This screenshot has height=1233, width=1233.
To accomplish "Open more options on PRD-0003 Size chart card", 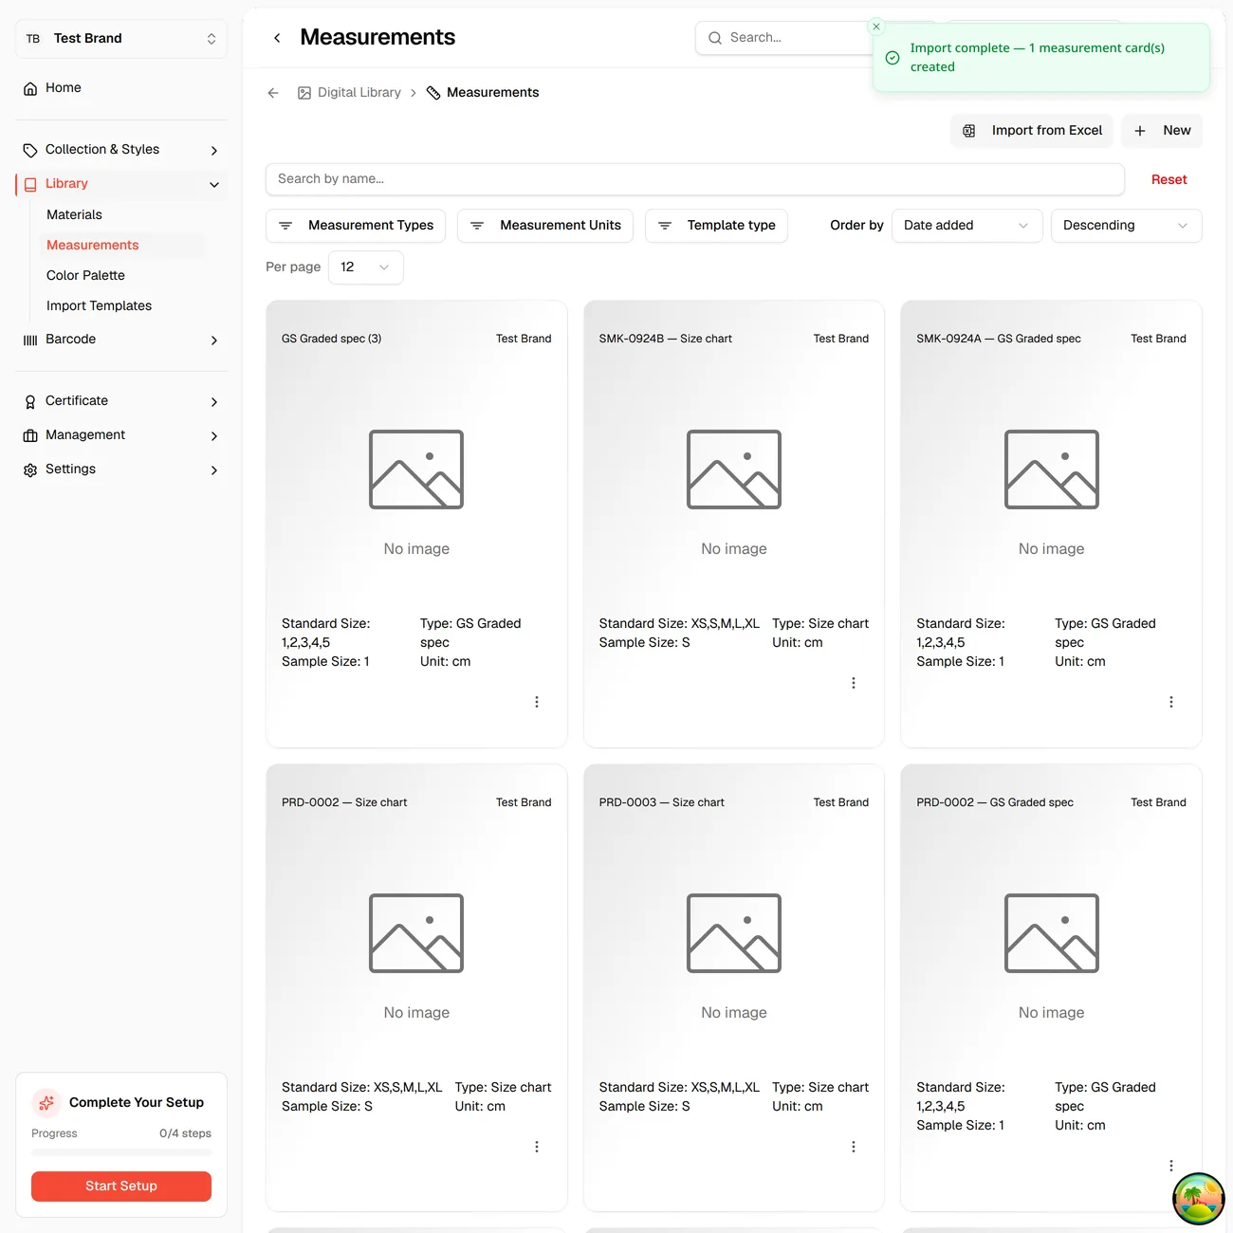I will (854, 1147).
